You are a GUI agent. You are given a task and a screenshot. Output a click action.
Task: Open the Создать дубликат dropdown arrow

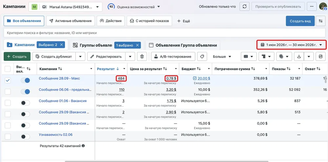click(80, 57)
